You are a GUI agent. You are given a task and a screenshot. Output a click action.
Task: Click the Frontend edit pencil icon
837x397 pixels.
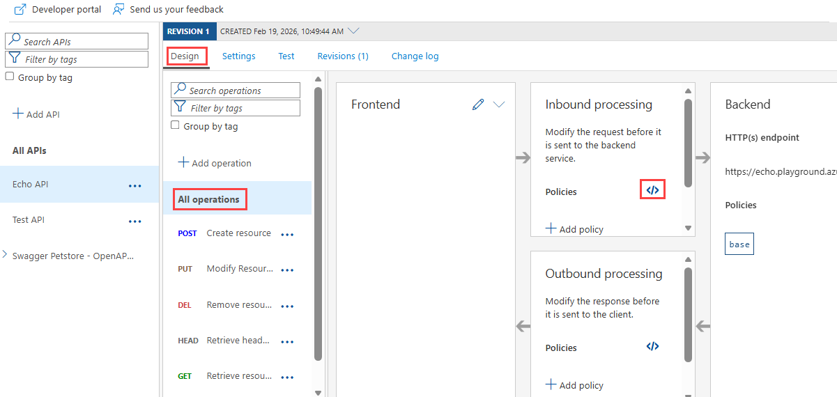[478, 104]
